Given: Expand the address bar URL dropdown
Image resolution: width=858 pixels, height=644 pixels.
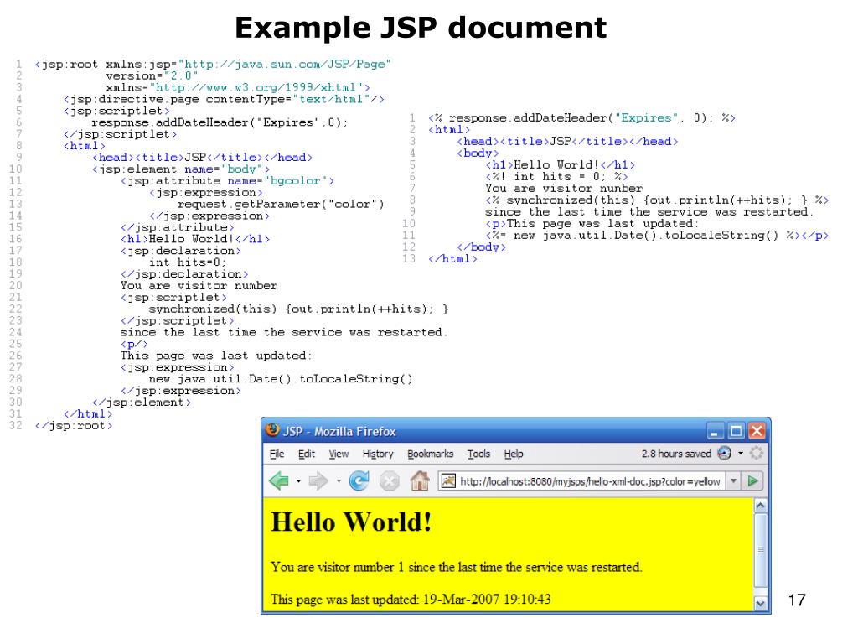Looking at the screenshot, I should coord(733,481).
